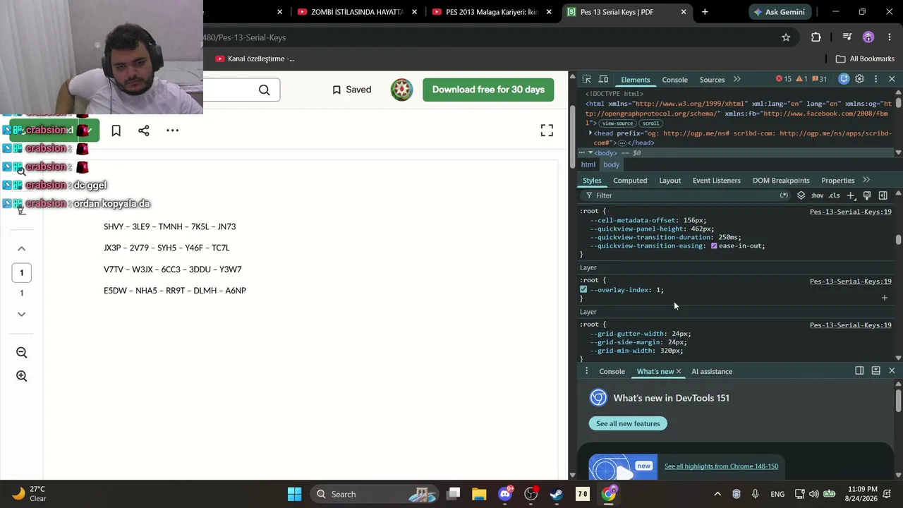The height and width of the screenshot is (508, 903).
Task: Click the Scribd search magnifier icon
Action: [x=264, y=90]
